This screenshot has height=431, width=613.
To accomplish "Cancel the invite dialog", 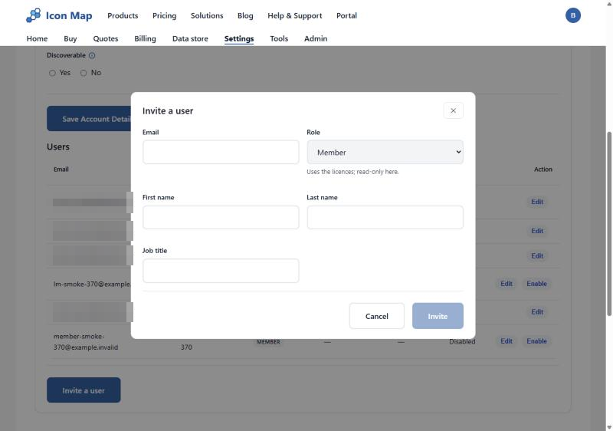I will (x=376, y=316).
